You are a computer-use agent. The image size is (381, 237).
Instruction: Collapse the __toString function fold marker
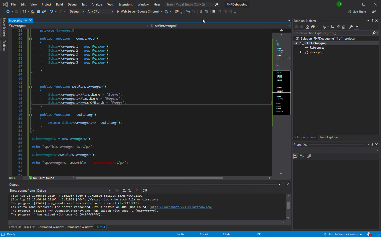coord(30,115)
